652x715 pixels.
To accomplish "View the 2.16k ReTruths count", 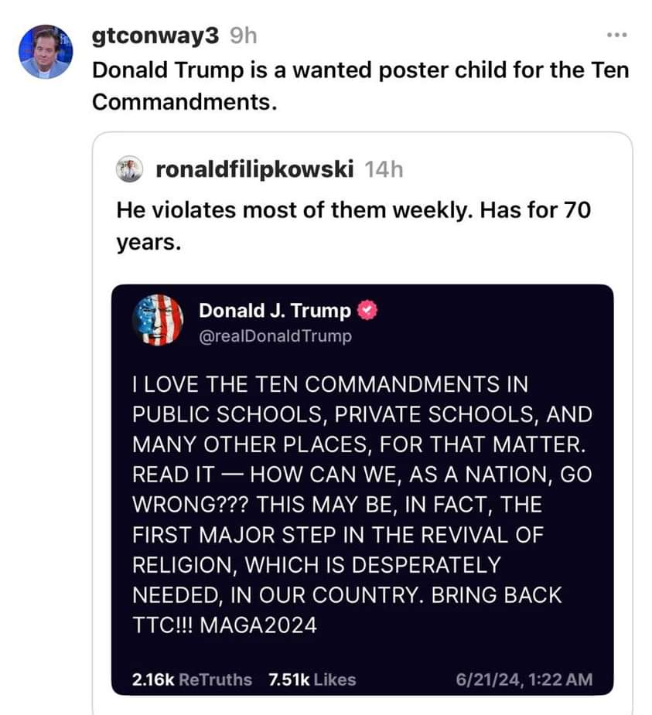I will [x=192, y=679].
